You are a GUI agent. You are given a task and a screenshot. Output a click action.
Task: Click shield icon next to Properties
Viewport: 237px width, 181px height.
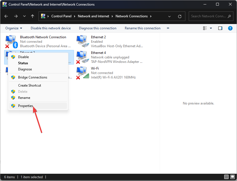(x=13, y=106)
